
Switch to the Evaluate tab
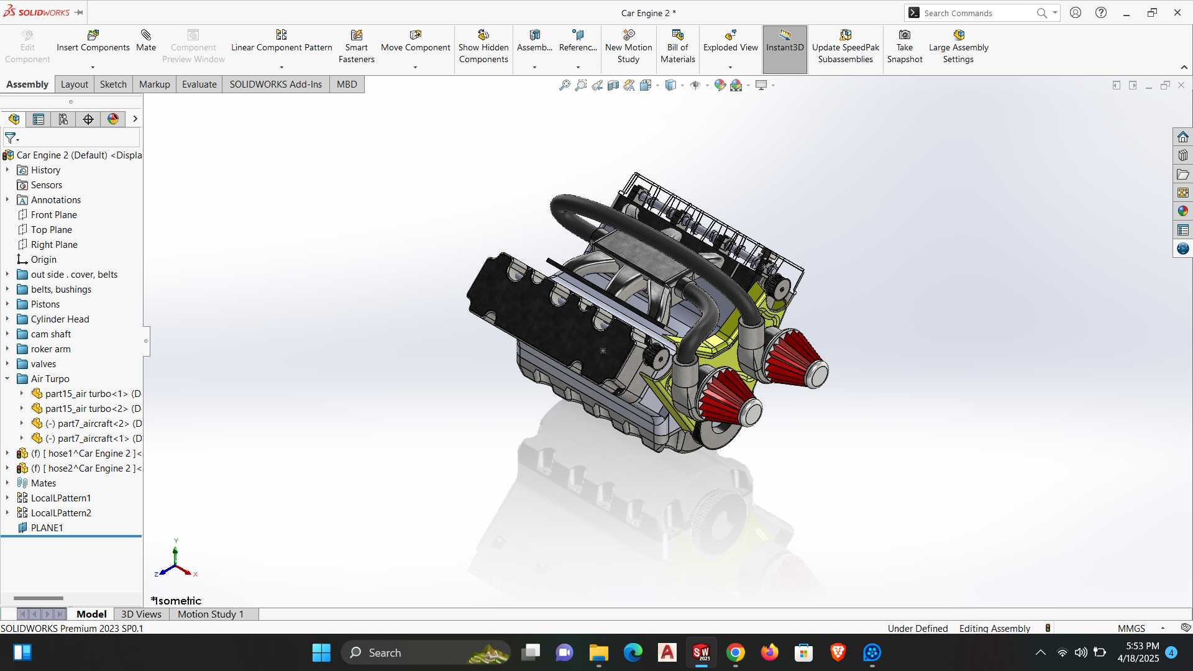[x=199, y=84]
